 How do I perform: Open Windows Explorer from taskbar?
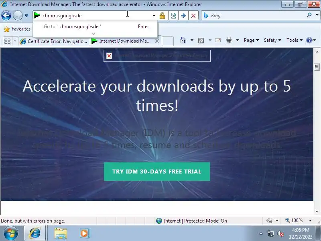pos(61,233)
